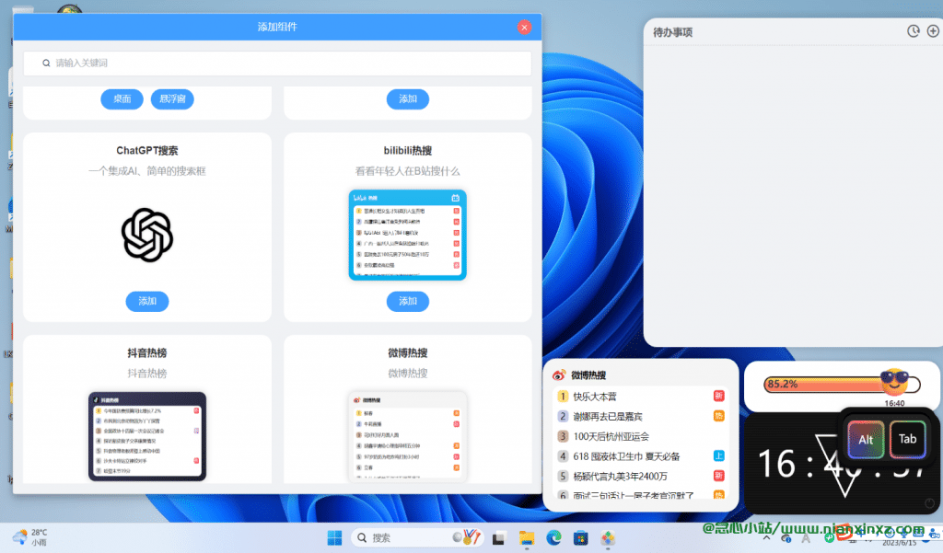Click the 待办事项 widget title
Screen dimensions: 943x553
point(672,32)
